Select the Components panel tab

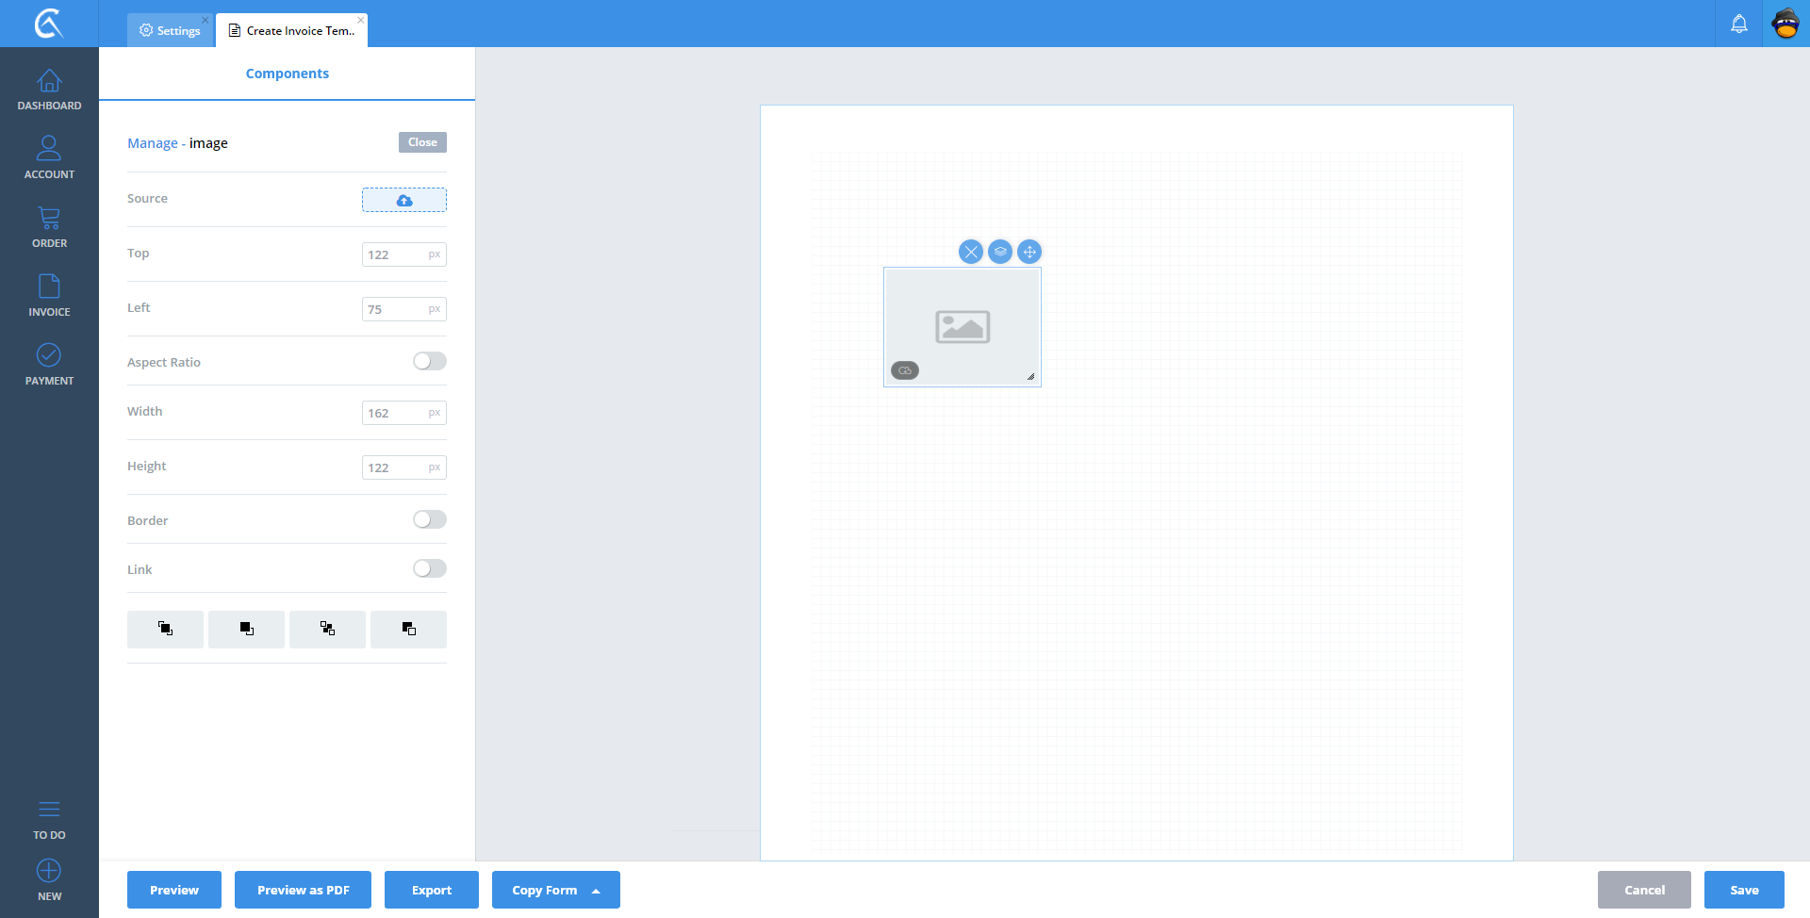287,74
